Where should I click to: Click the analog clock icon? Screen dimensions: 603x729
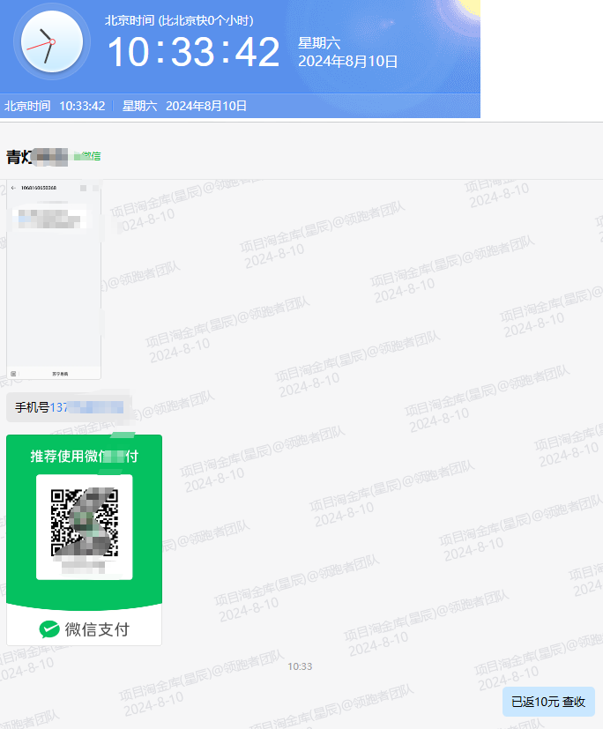[x=51, y=42]
